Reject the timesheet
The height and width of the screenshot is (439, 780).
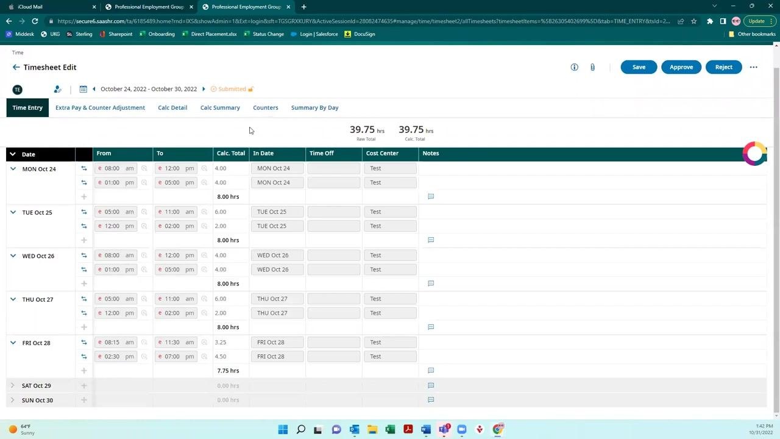click(x=723, y=67)
